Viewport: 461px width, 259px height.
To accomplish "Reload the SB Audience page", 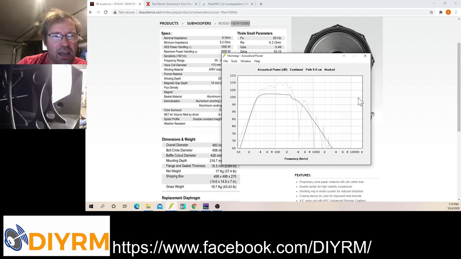I will pos(106,12).
